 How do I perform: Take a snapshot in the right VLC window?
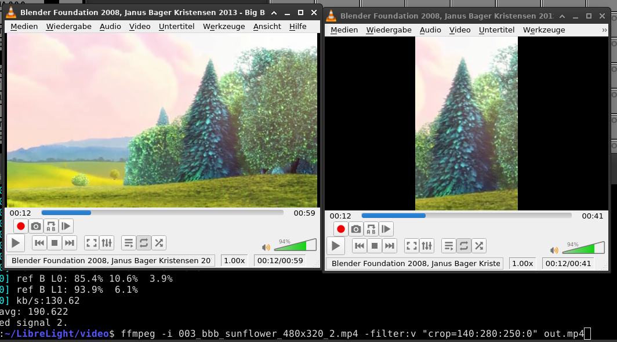356,229
